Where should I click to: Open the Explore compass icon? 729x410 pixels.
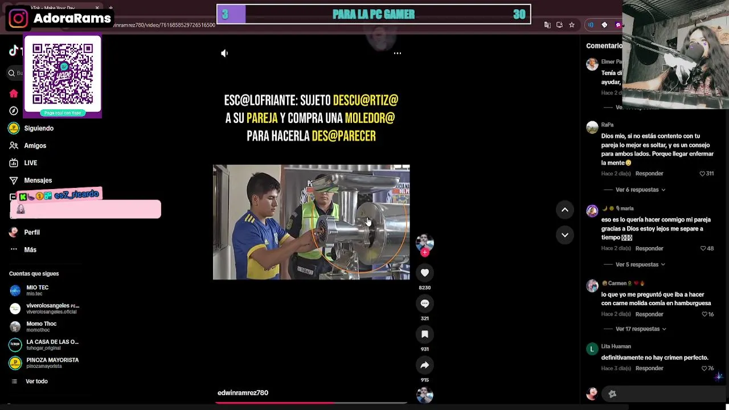click(14, 110)
